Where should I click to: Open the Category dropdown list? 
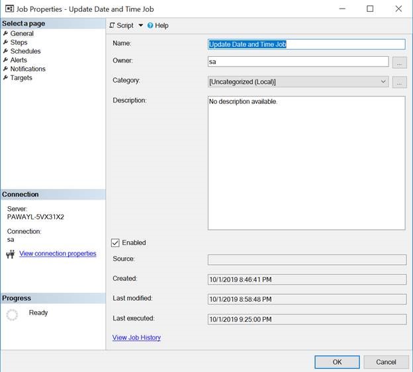click(x=383, y=82)
